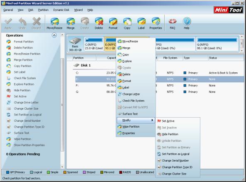Select the G: partition row
Viewport: 246px width, 182px height.
(160, 92)
